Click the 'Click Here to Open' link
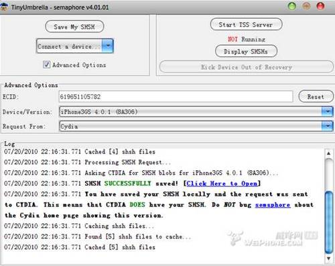This screenshot has height=266, width=335. point(222,184)
